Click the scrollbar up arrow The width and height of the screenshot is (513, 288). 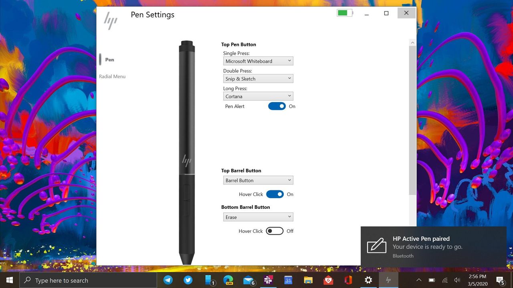click(412, 42)
